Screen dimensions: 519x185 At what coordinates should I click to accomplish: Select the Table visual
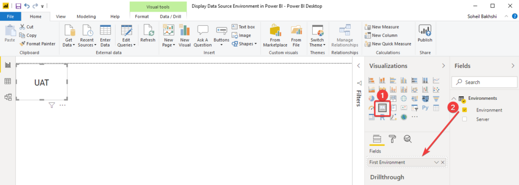click(436, 107)
